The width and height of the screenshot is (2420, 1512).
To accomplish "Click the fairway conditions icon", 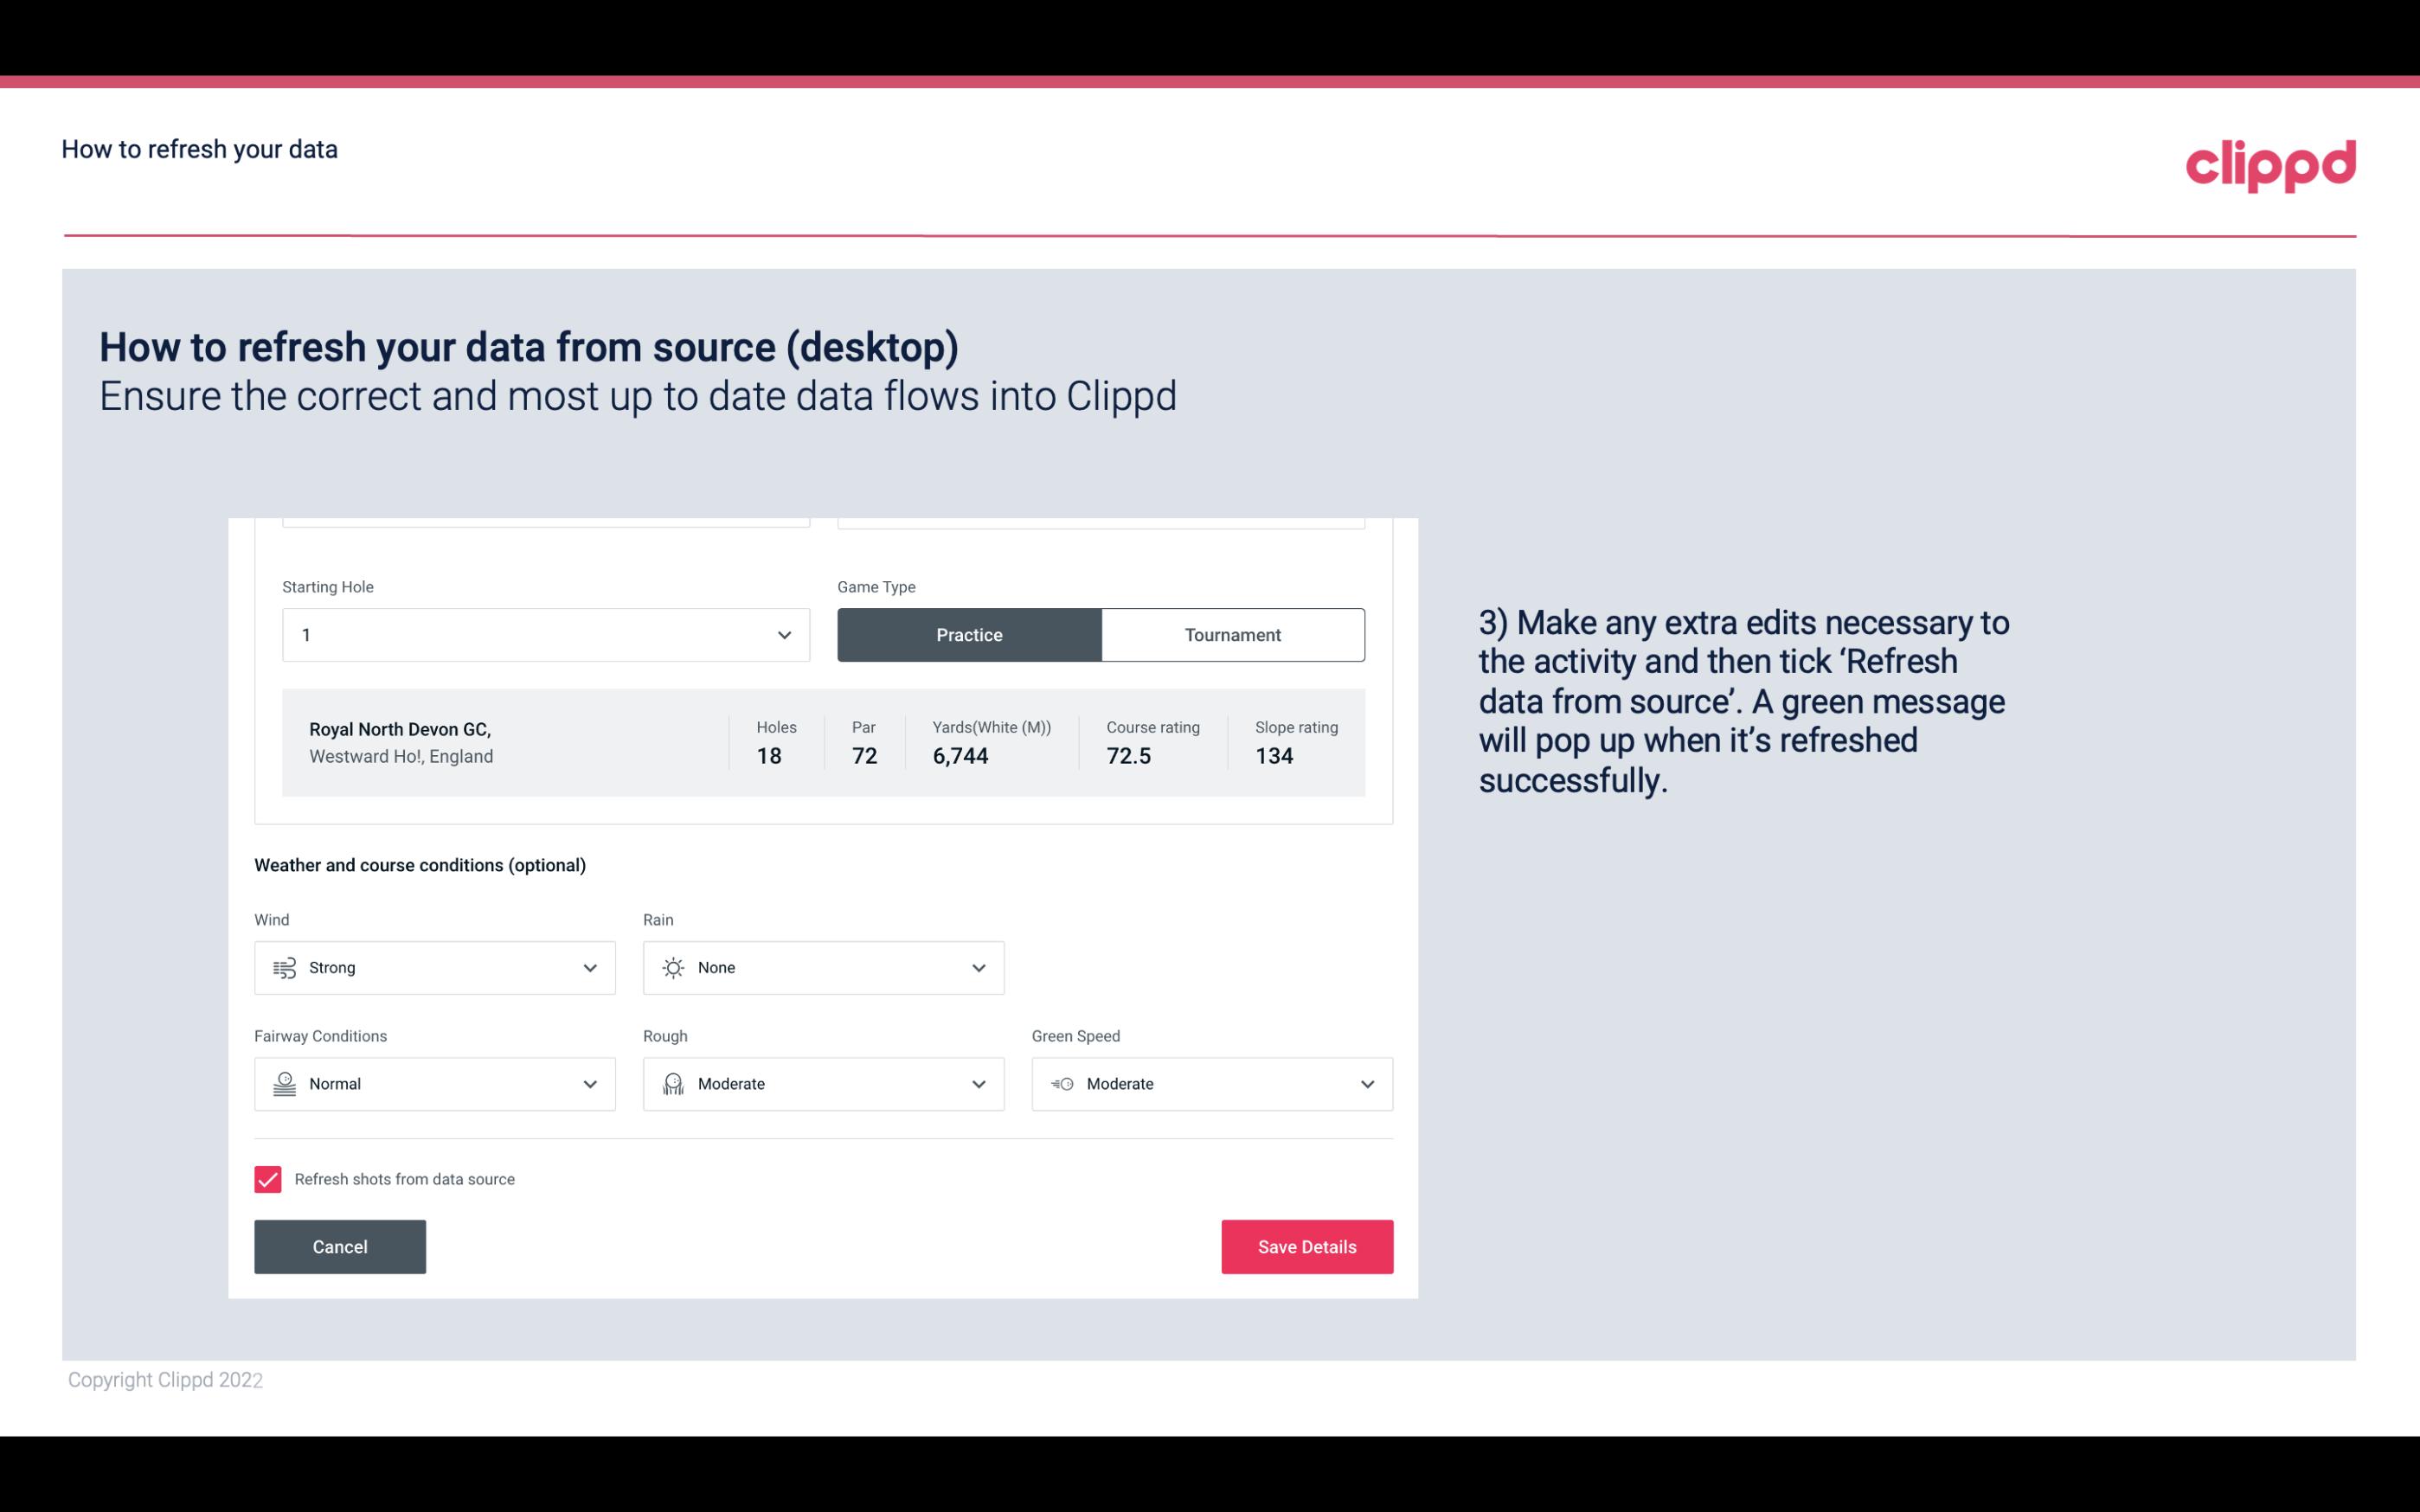I will pos(282,1084).
